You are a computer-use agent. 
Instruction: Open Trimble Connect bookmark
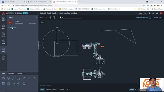coord(114,9)
